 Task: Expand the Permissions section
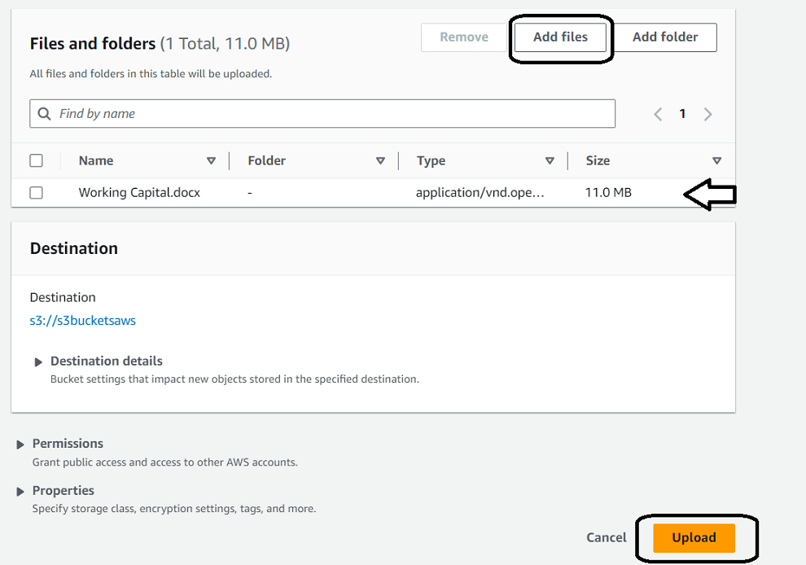[20, 445]
